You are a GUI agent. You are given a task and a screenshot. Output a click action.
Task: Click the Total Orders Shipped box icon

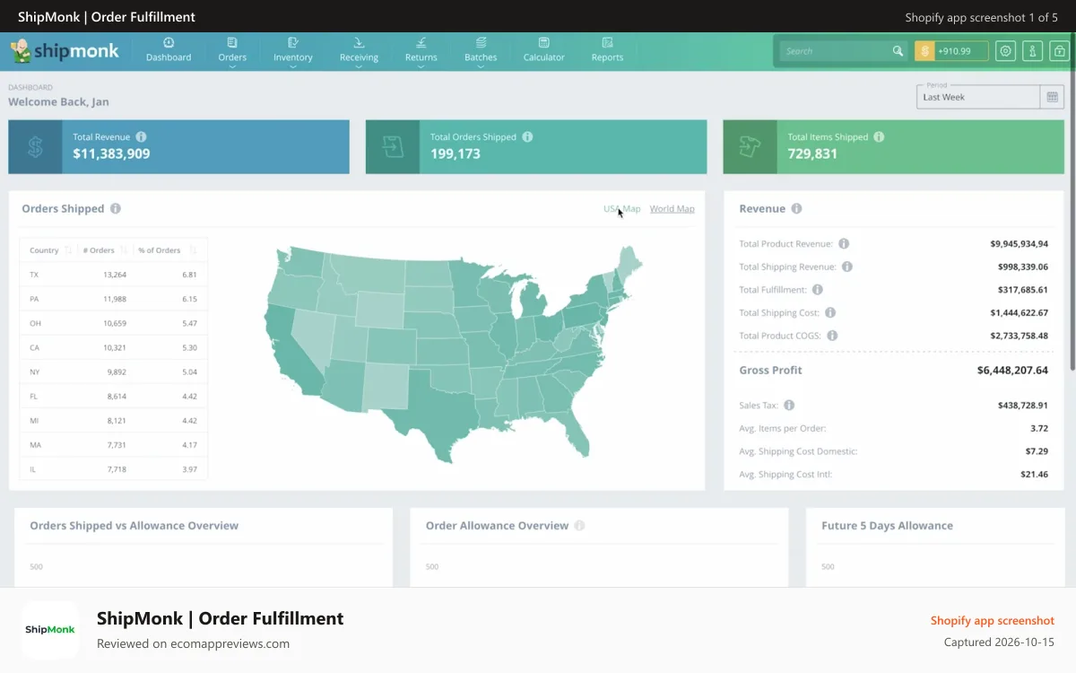click(x=392, y=146)
